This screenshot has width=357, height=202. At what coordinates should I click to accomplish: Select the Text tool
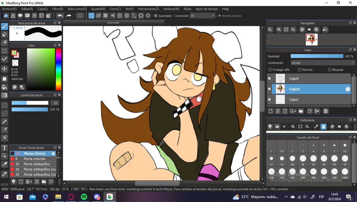pyautogui.click(x=4, y=148)
